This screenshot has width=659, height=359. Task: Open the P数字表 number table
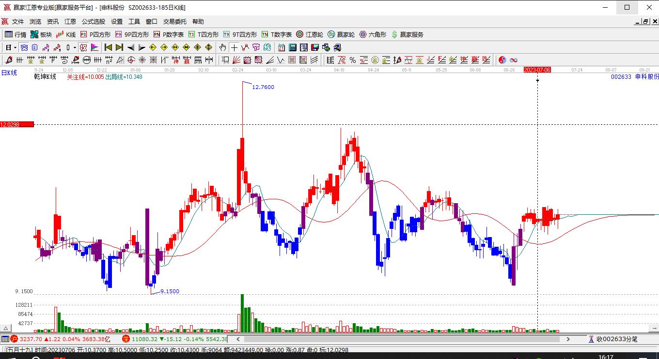[169, 34]
